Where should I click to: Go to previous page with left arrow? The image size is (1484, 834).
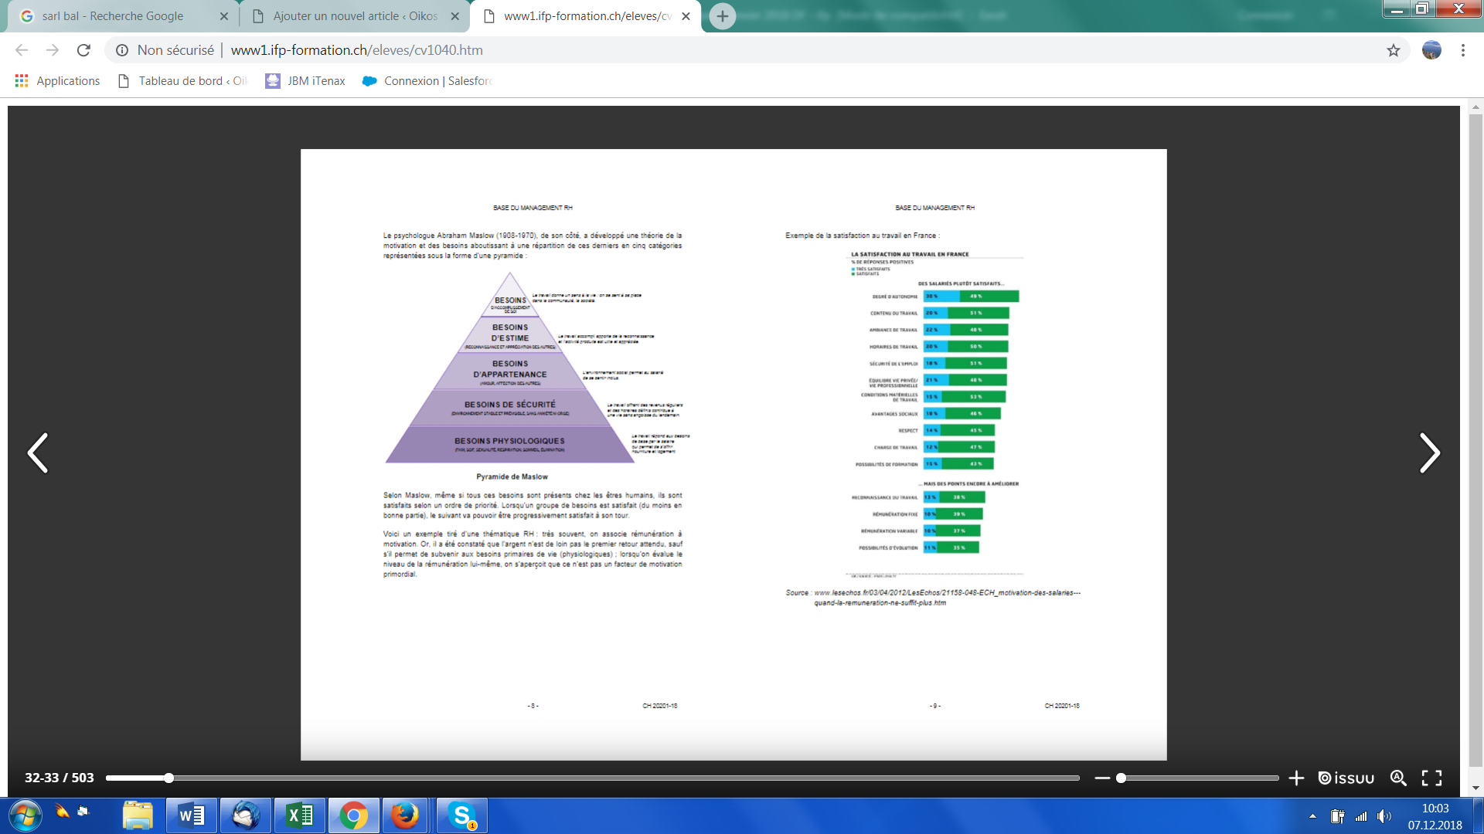(x=38, y=453)
